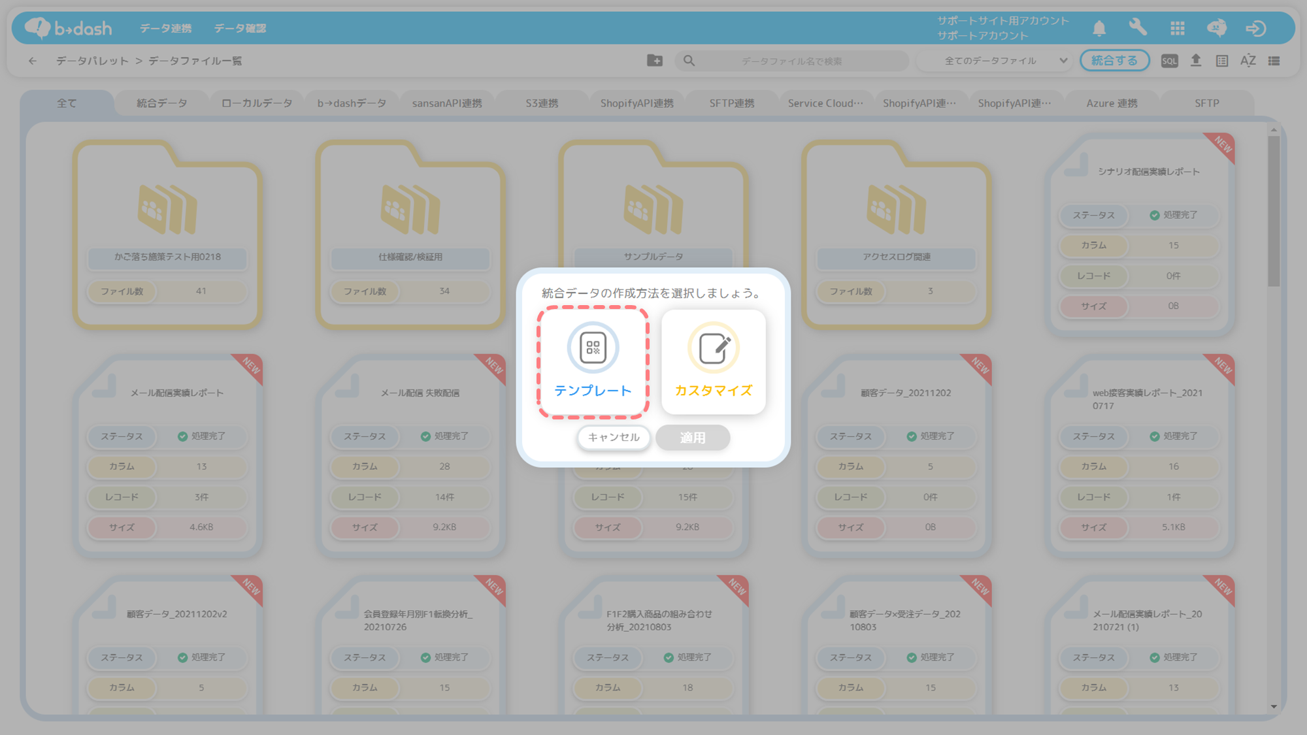Image resolution: width=1307 pixels, height=735 pixels.
Task: Open the F1F2購入商品の組み合わせ分析_20210803 file card
Action: point(653,644)
